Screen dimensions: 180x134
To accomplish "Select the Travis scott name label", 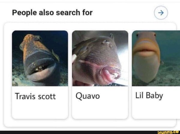I will (35, 96).
